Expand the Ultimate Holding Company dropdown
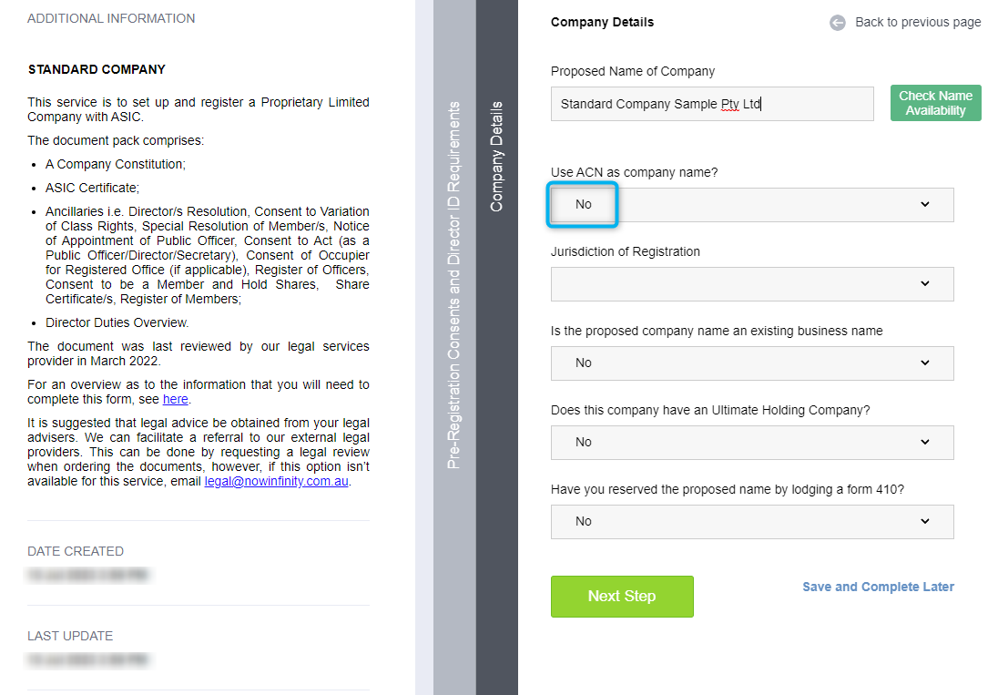This screenshot has width=998, height=695. point(751,443)
